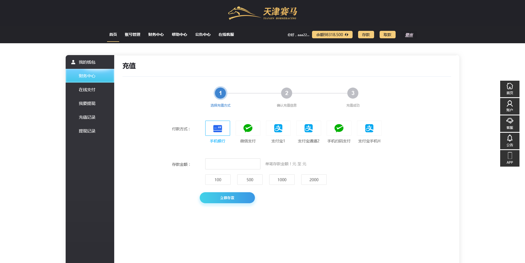This screenshot has height=263, width=525.
Task: Open 充值记录 in the sidebar
Action: tap(86, 117)
